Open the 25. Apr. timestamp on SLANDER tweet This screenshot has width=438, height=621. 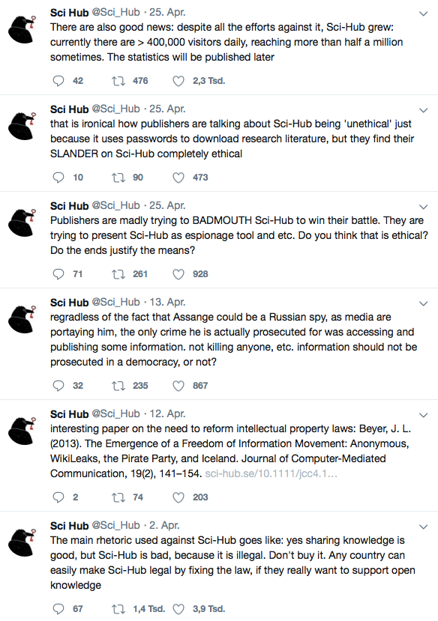(167, 109)
